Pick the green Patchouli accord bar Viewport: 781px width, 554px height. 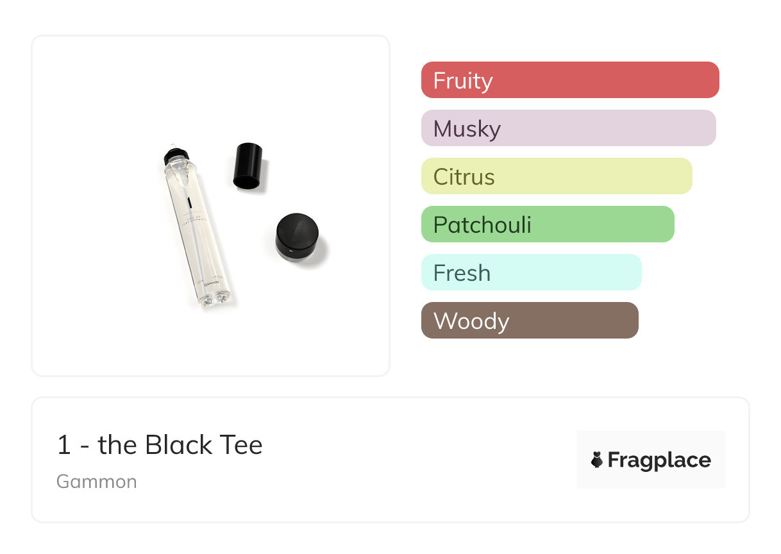tap(548, 224)
